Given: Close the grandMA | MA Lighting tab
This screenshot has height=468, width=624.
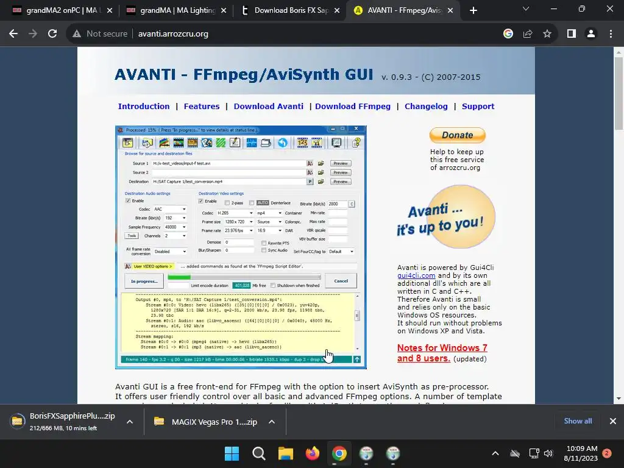Looking at the screenshot, I should coord(223,10).
